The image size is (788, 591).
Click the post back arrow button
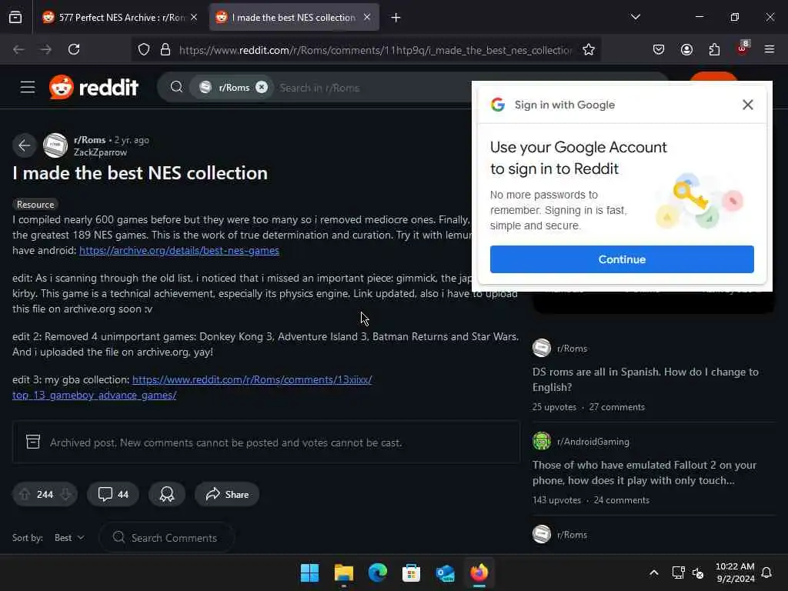pos(25,145)
